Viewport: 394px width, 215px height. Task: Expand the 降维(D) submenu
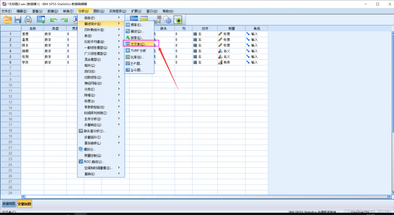click(101, 95)
